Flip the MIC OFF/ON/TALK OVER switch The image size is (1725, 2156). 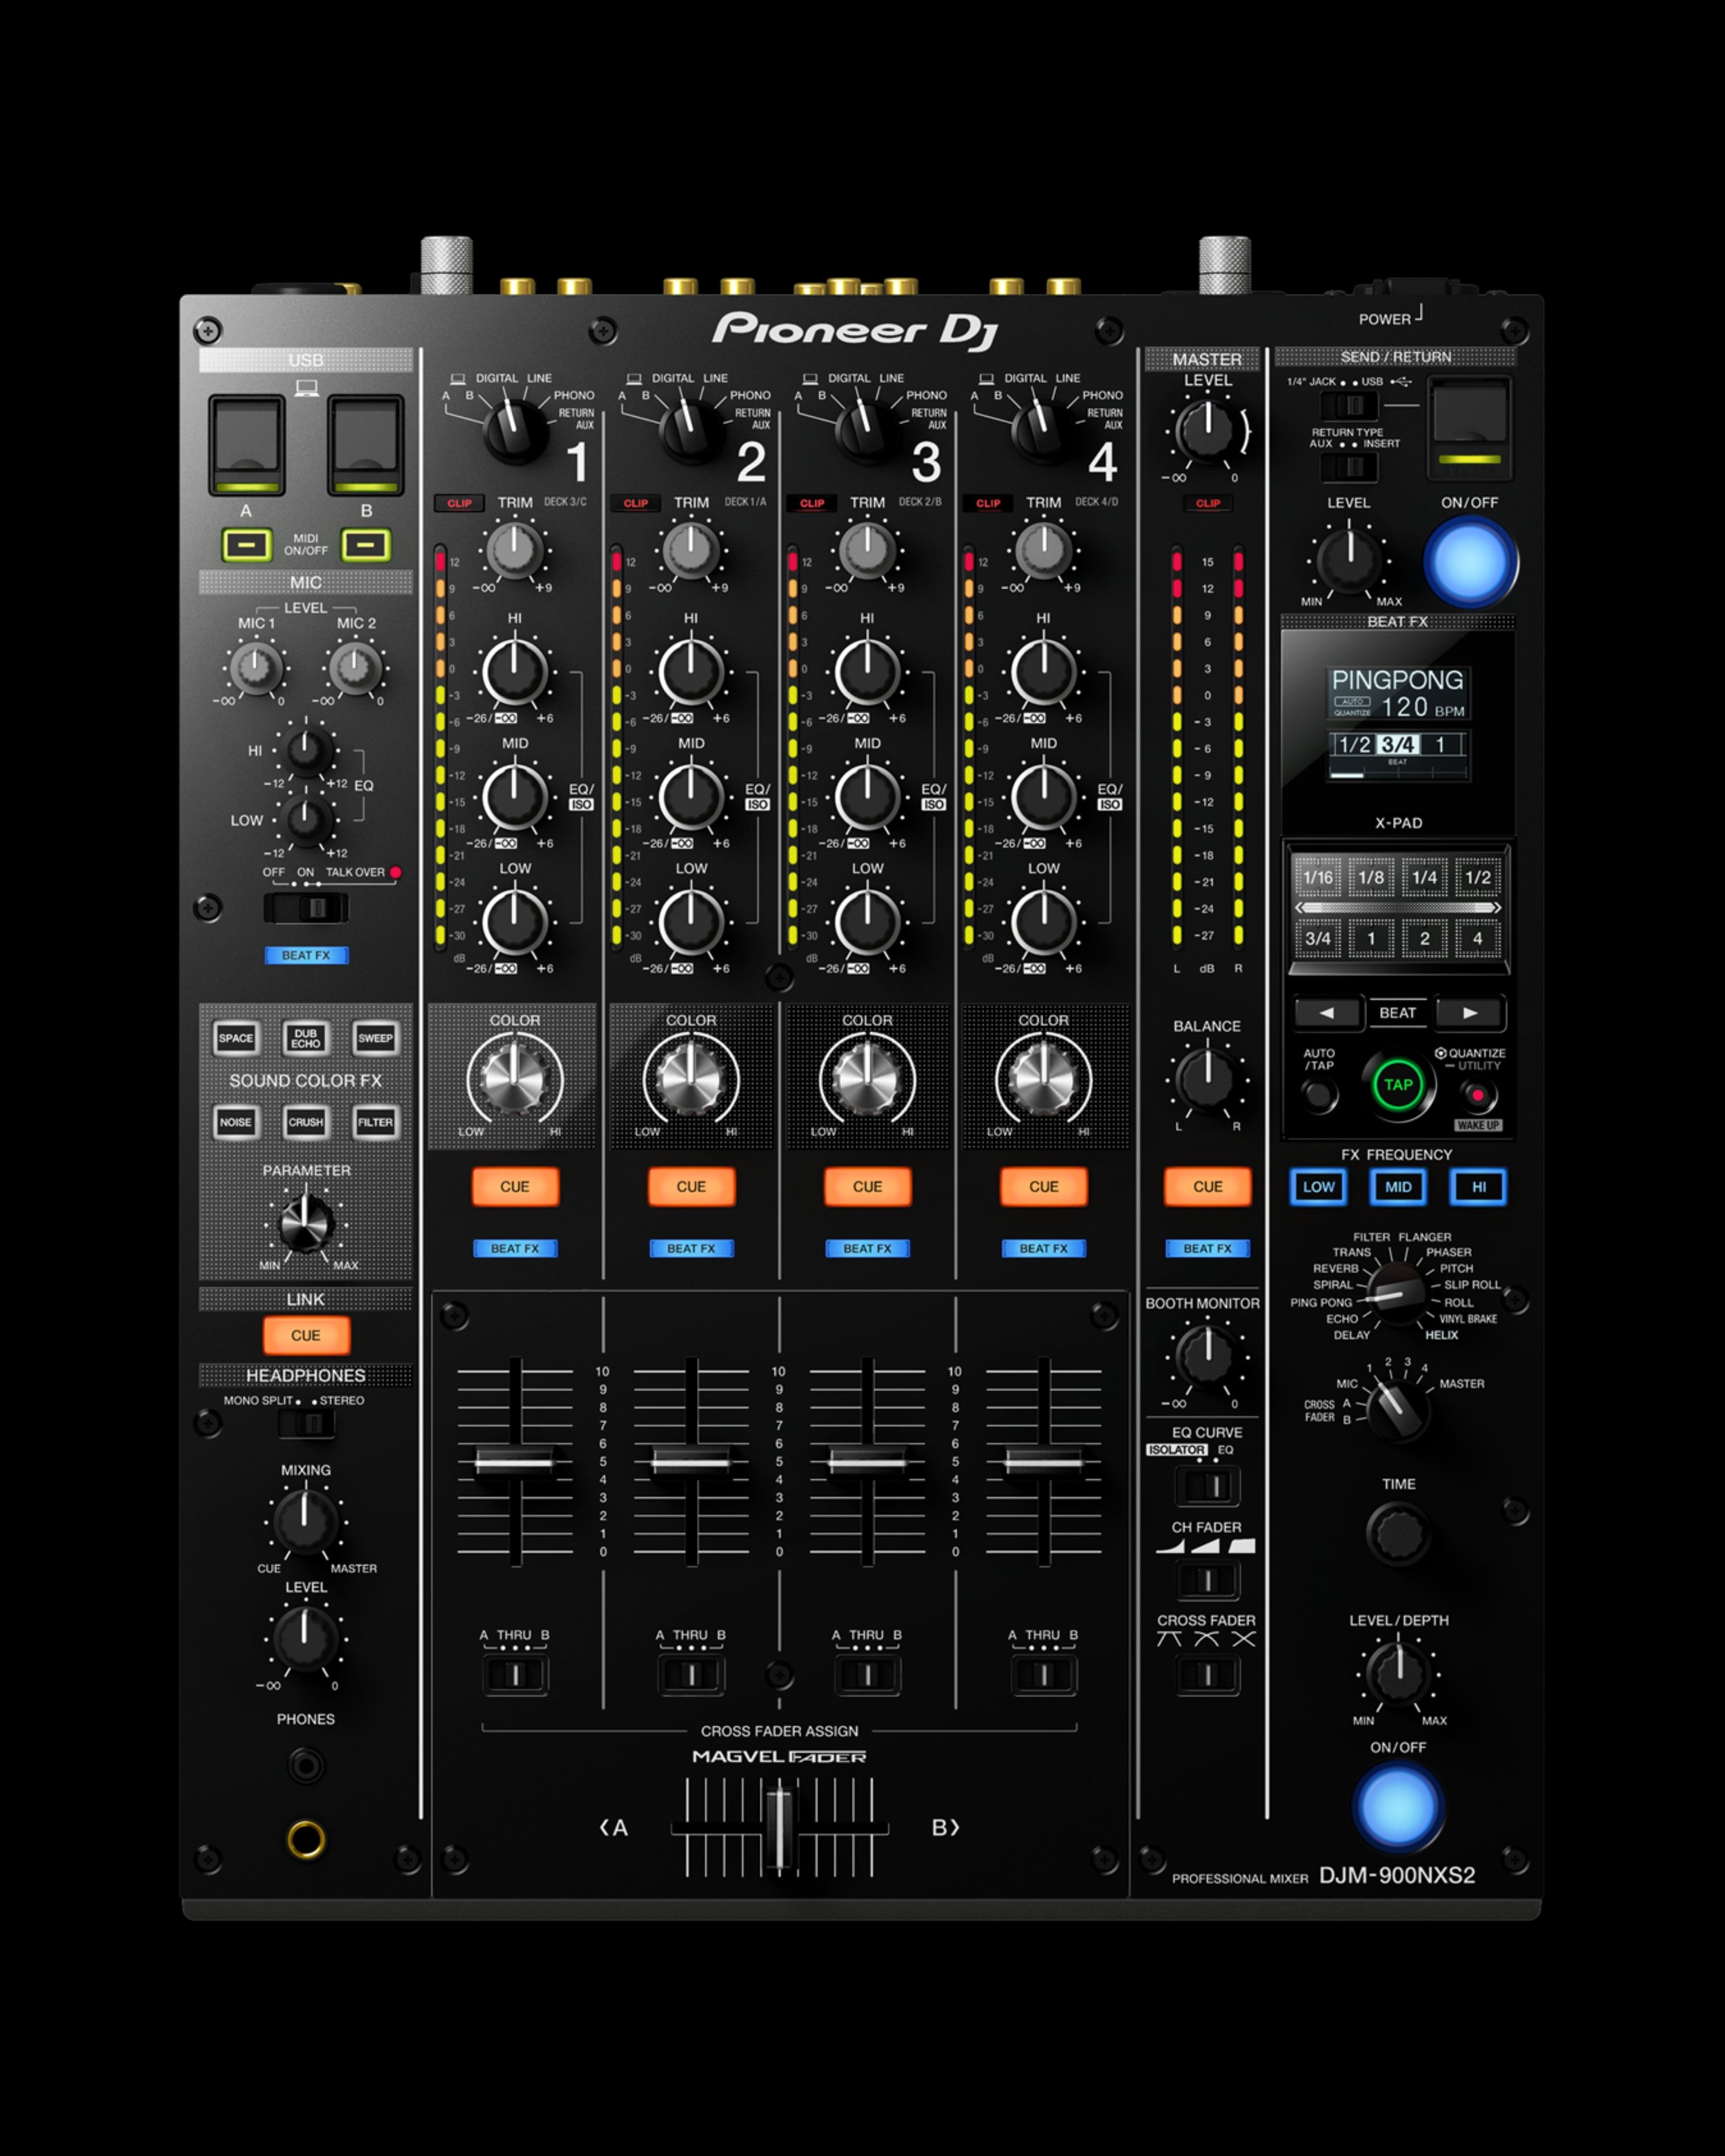tap(306, 908)
